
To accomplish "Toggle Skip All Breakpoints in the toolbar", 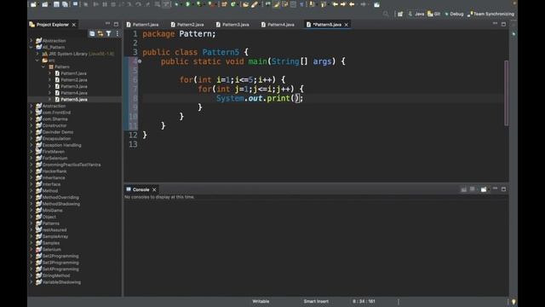I will tap(85, 4).
